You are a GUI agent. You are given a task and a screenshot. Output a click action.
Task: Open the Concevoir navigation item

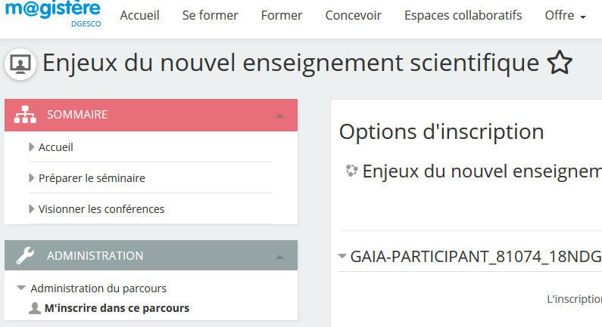click(x=353, y=16)
